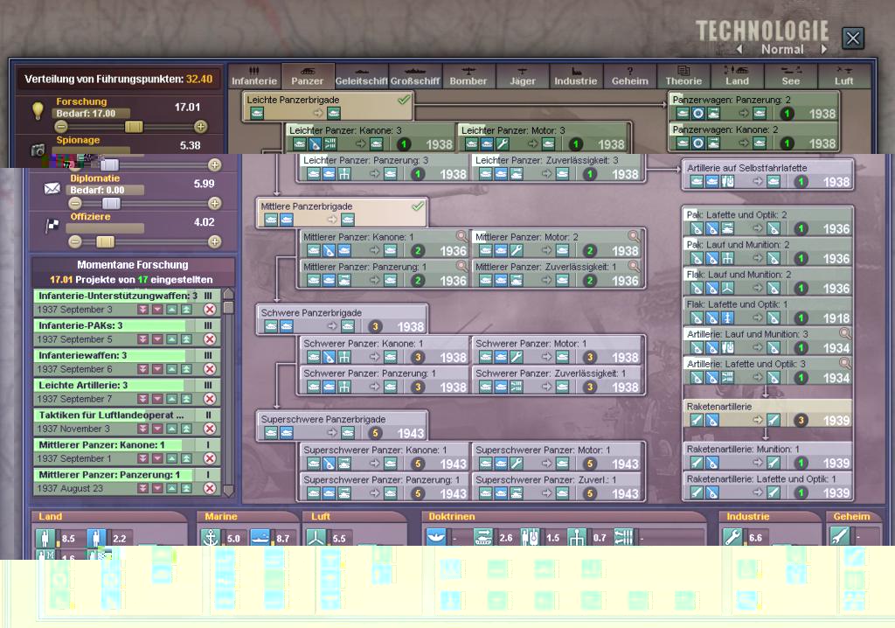This screenshot has width=895, height=628.
Task: Increase Forschung leadership with plus button
Action: coord(200,126)
